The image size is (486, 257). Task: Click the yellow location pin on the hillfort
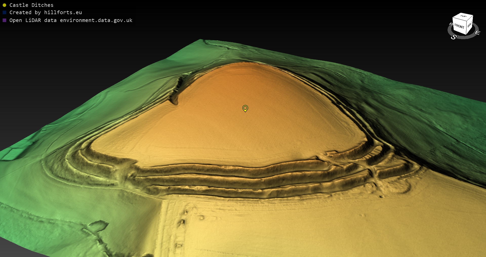[x=245, y=108]
